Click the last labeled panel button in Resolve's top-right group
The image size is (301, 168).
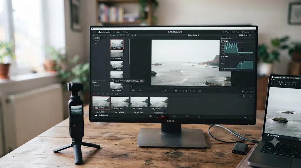245,32
